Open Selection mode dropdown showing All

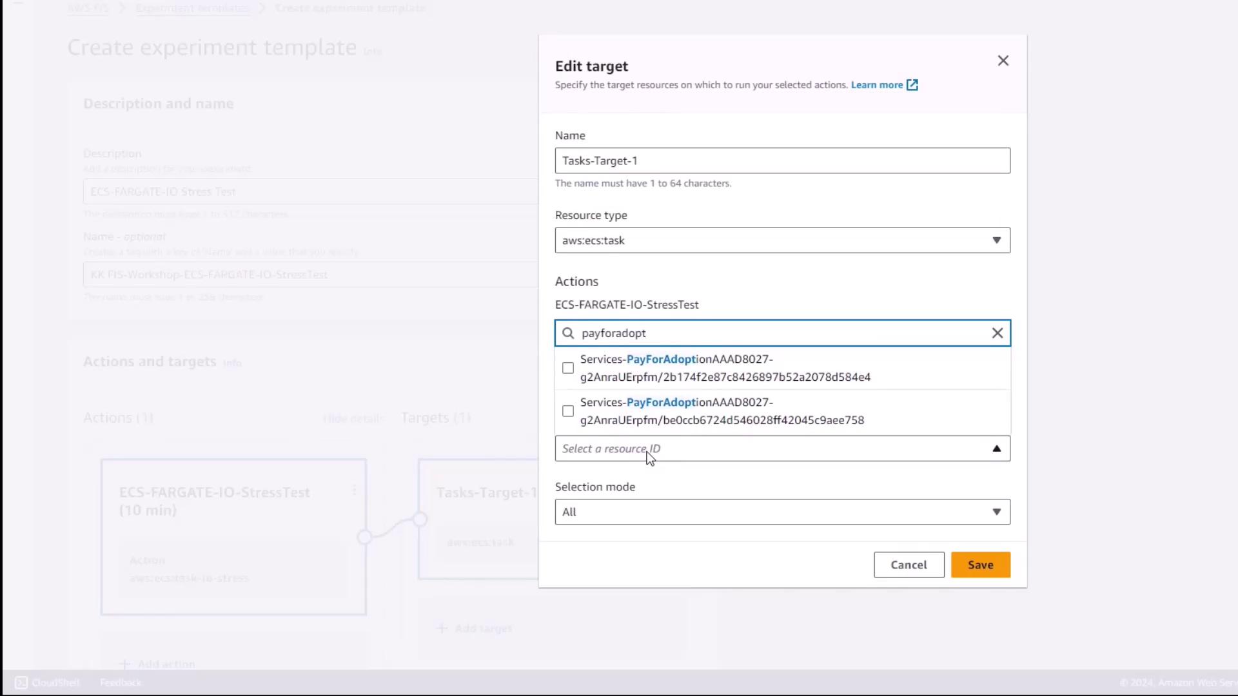point(774,512)
